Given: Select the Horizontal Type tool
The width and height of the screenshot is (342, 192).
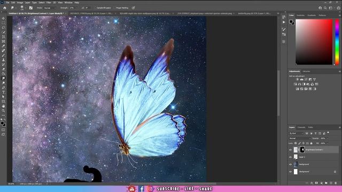Looking at the screenshot, I should point(3,92).
